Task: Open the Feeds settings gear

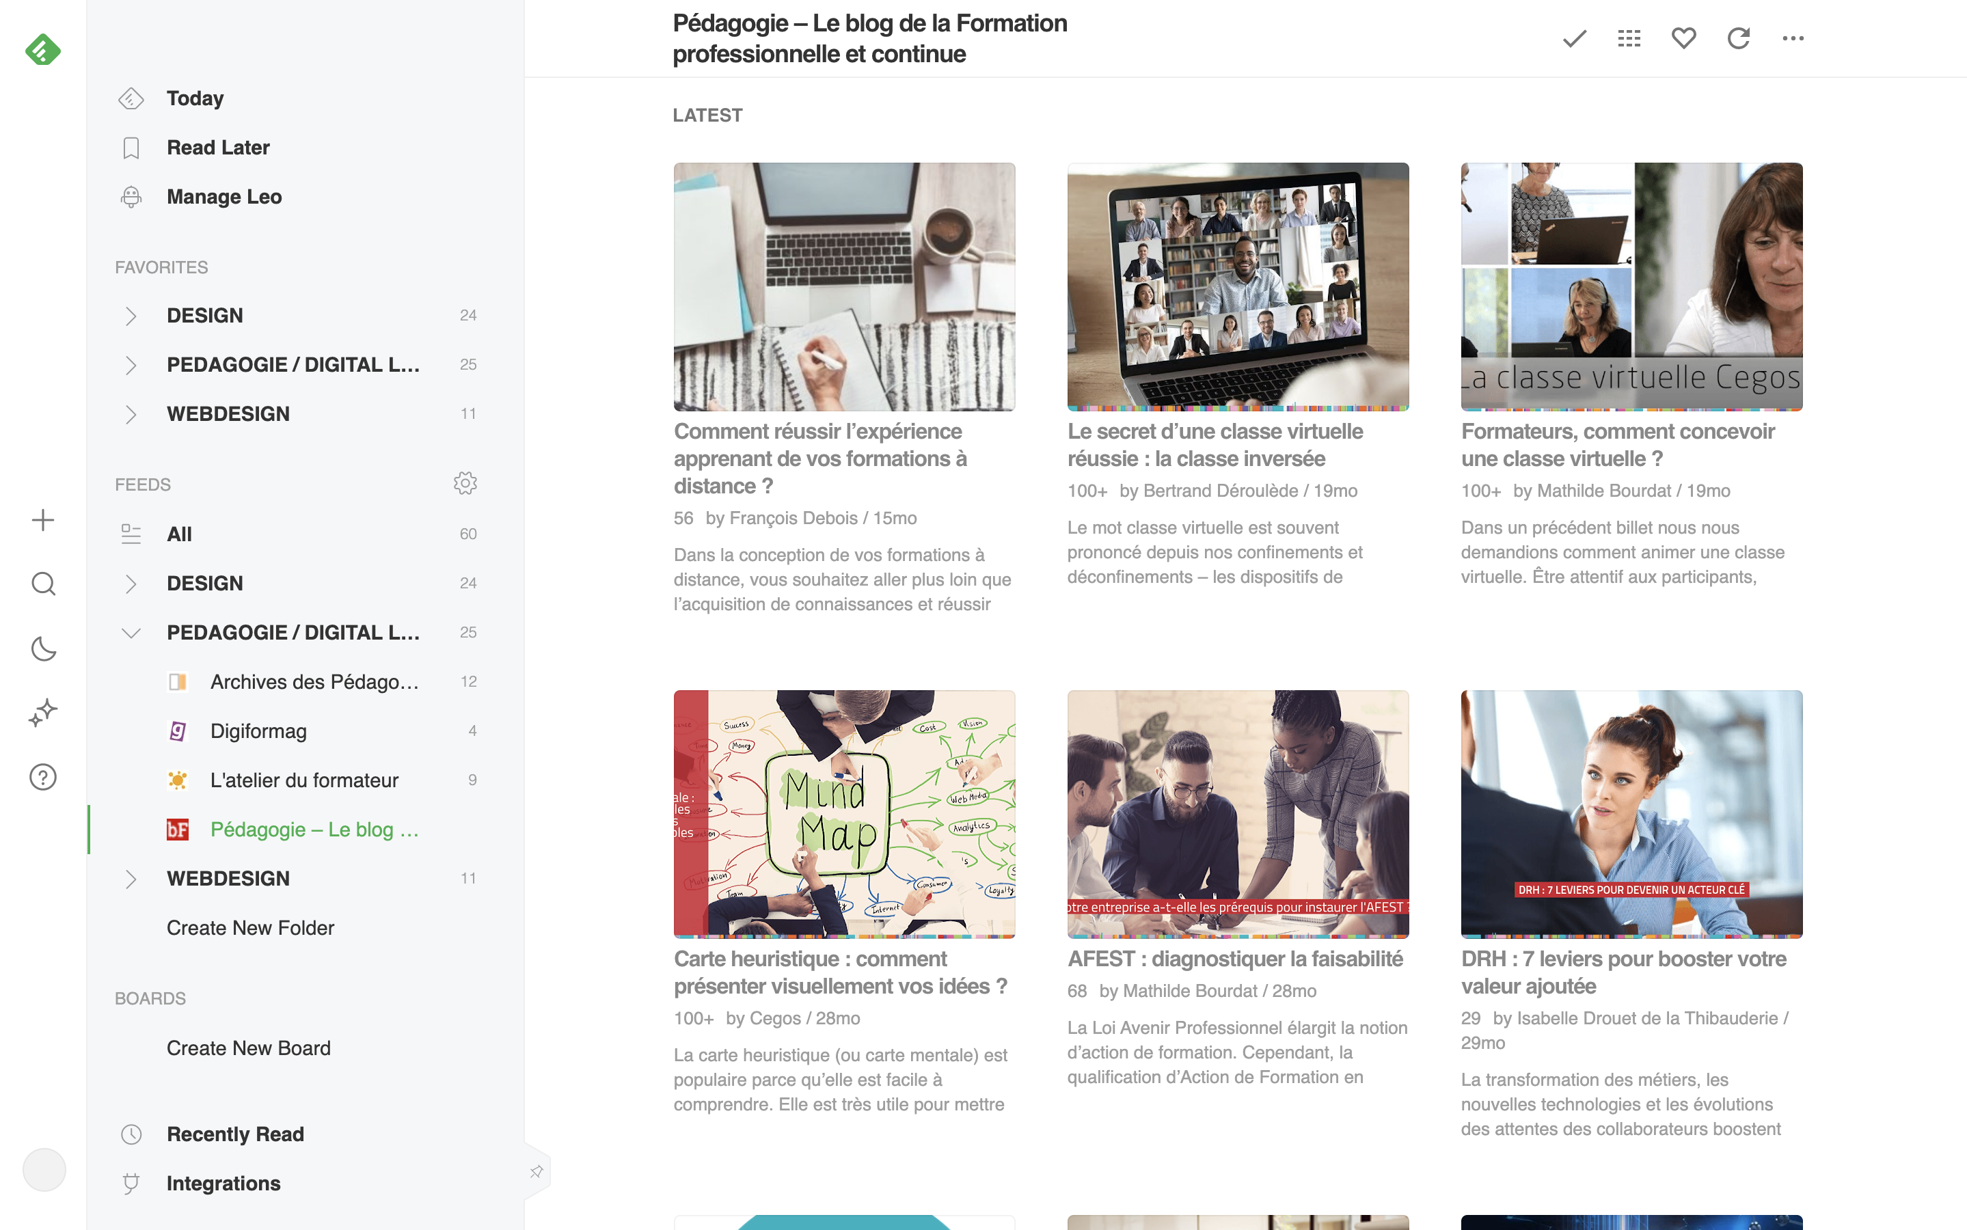Action: [465, 483]
